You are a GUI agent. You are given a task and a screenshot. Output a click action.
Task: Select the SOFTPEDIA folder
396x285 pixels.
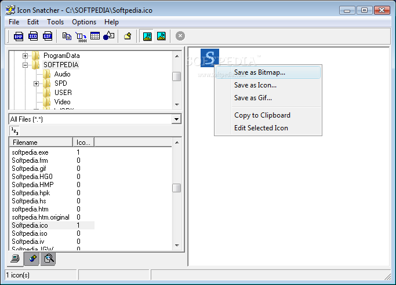click(61, 65)
